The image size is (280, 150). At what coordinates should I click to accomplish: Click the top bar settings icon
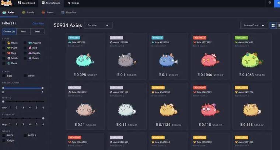tap(270, 3)
